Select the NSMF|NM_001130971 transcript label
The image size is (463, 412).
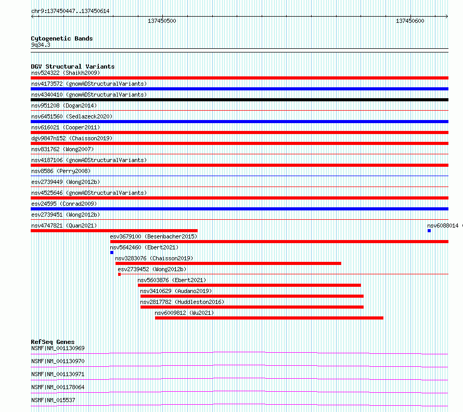tap(58, 374)
